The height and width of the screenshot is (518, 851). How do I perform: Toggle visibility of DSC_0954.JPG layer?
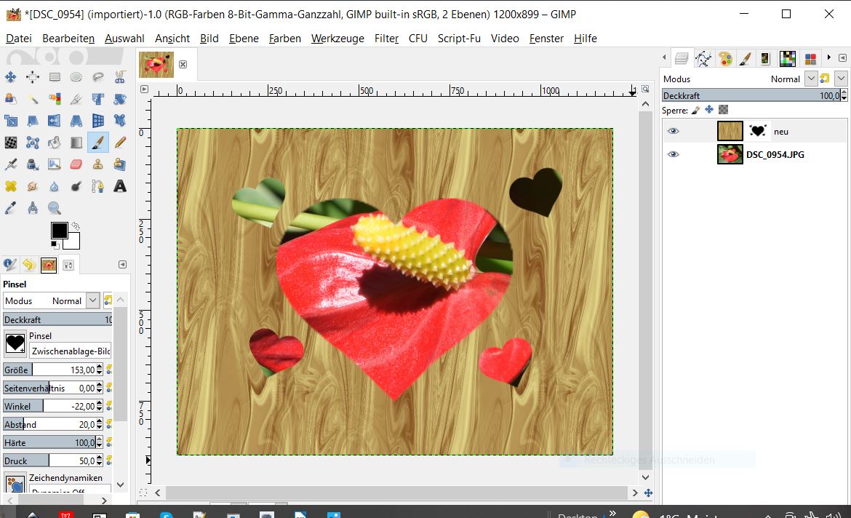(674, 154)
